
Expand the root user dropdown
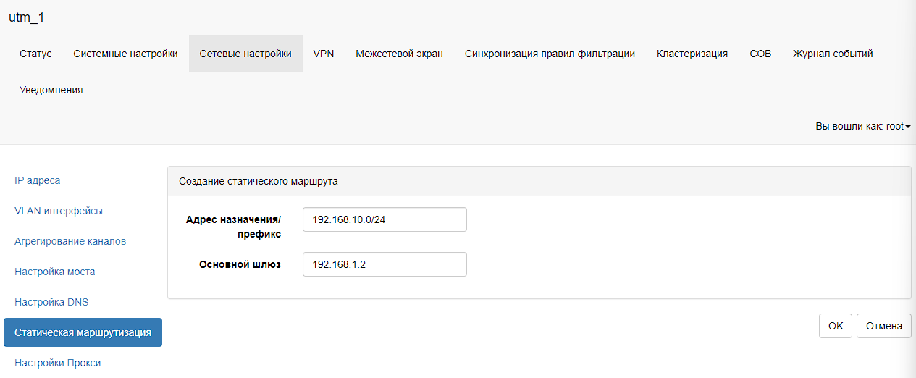(862, 126)
